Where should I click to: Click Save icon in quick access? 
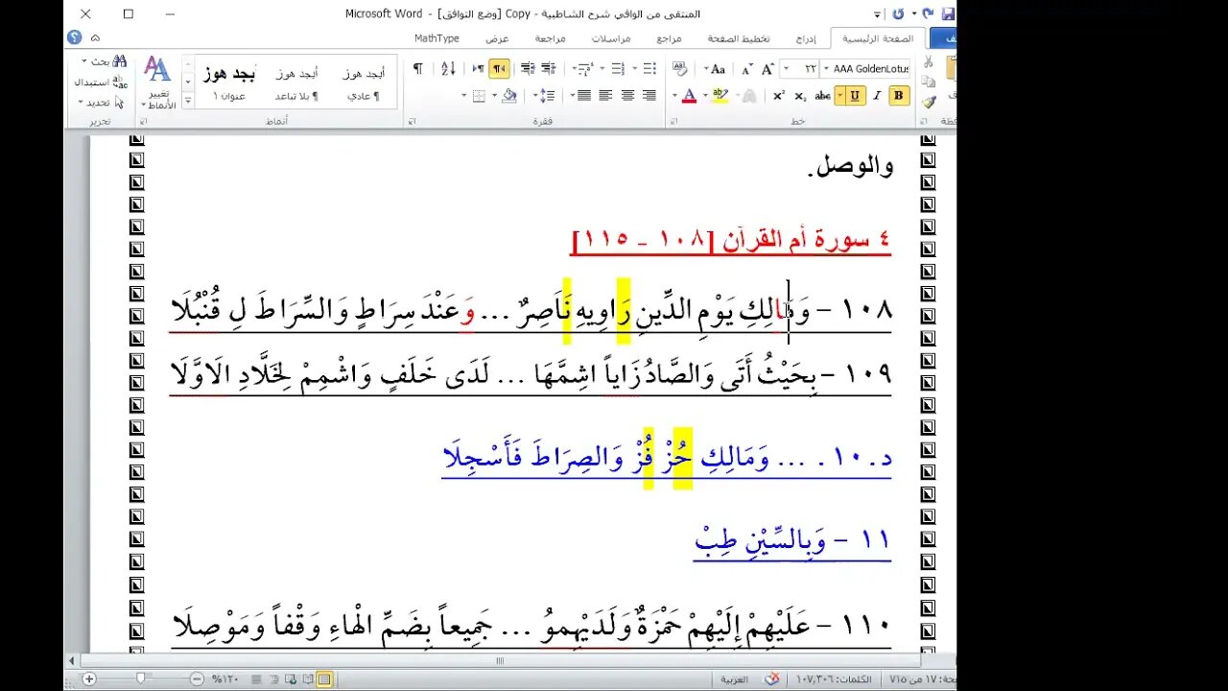[x=948, y=14]
